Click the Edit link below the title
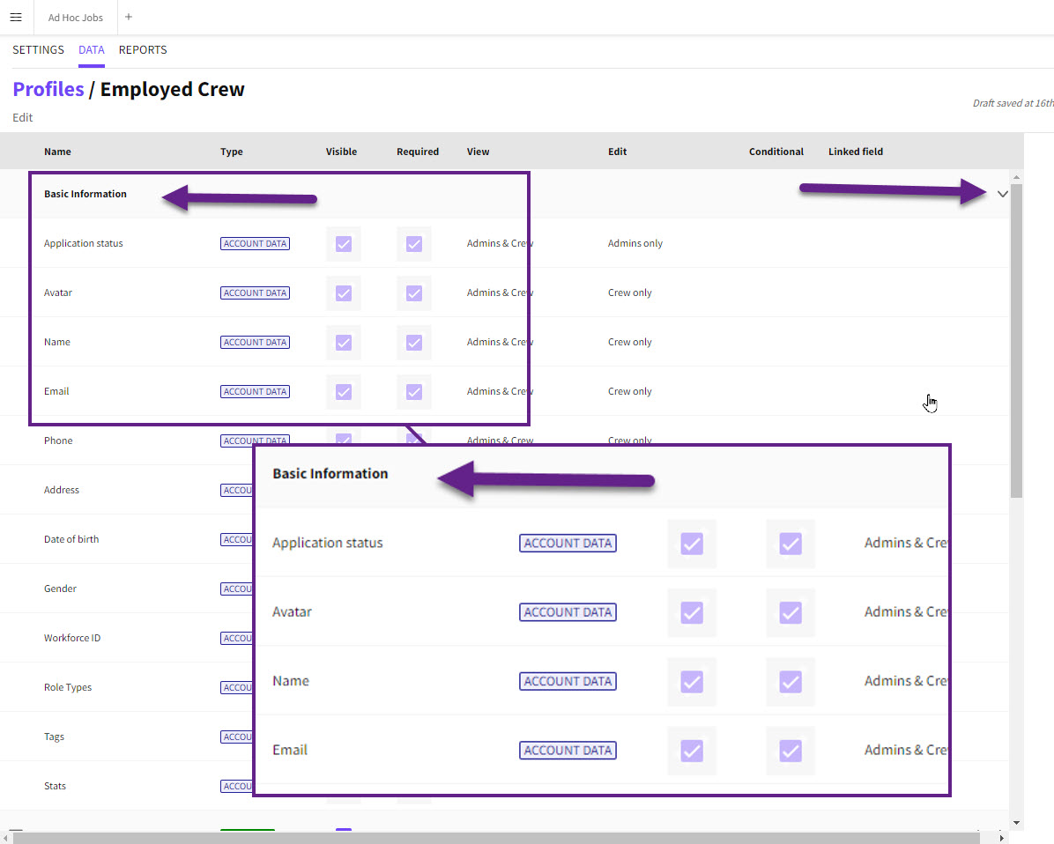 (23, 118)
